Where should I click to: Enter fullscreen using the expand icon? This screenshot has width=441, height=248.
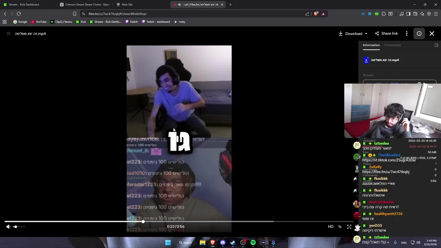point(349,227)
